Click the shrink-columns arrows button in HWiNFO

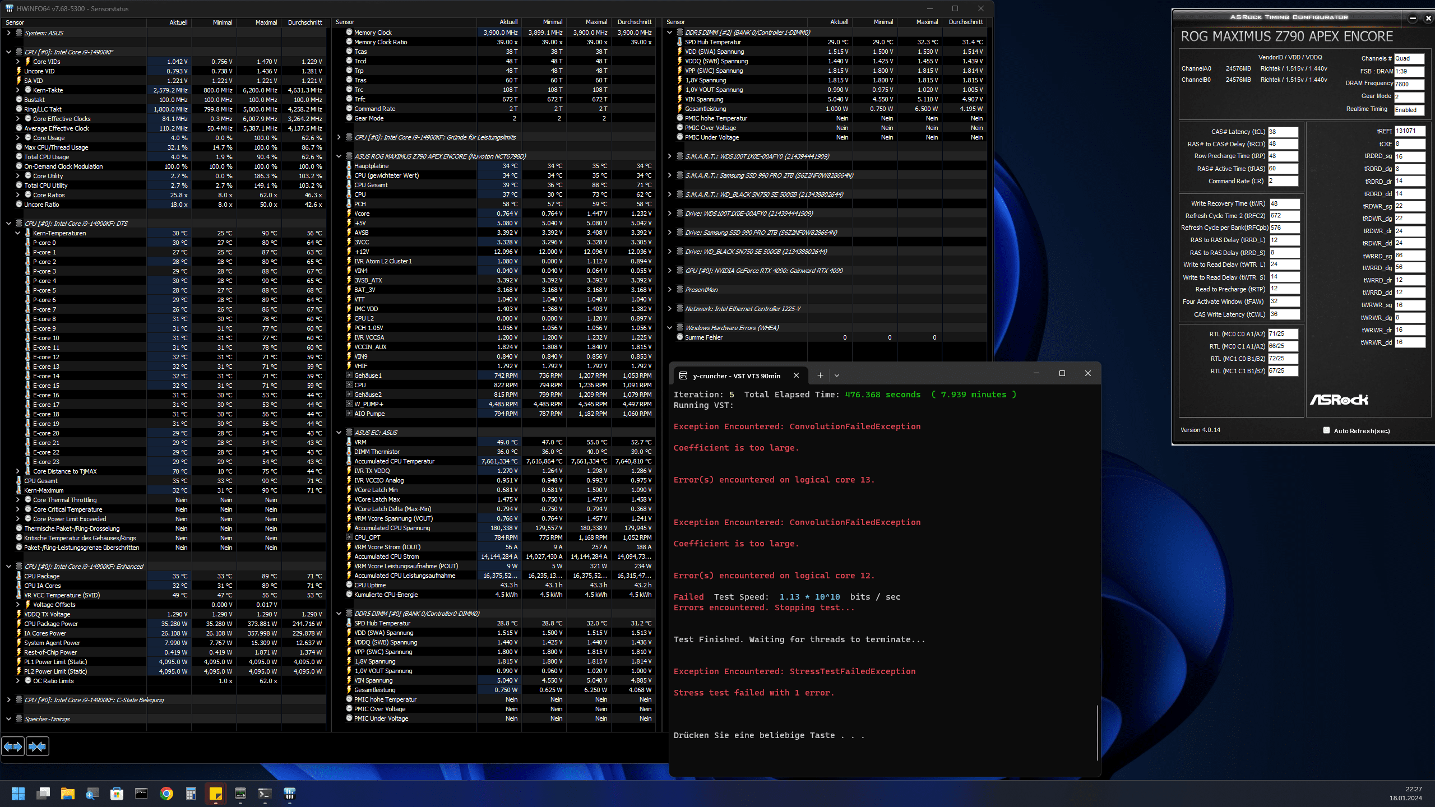point(38,746)
